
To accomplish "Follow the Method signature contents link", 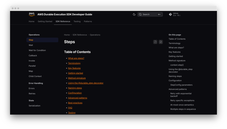I will 77,78.
